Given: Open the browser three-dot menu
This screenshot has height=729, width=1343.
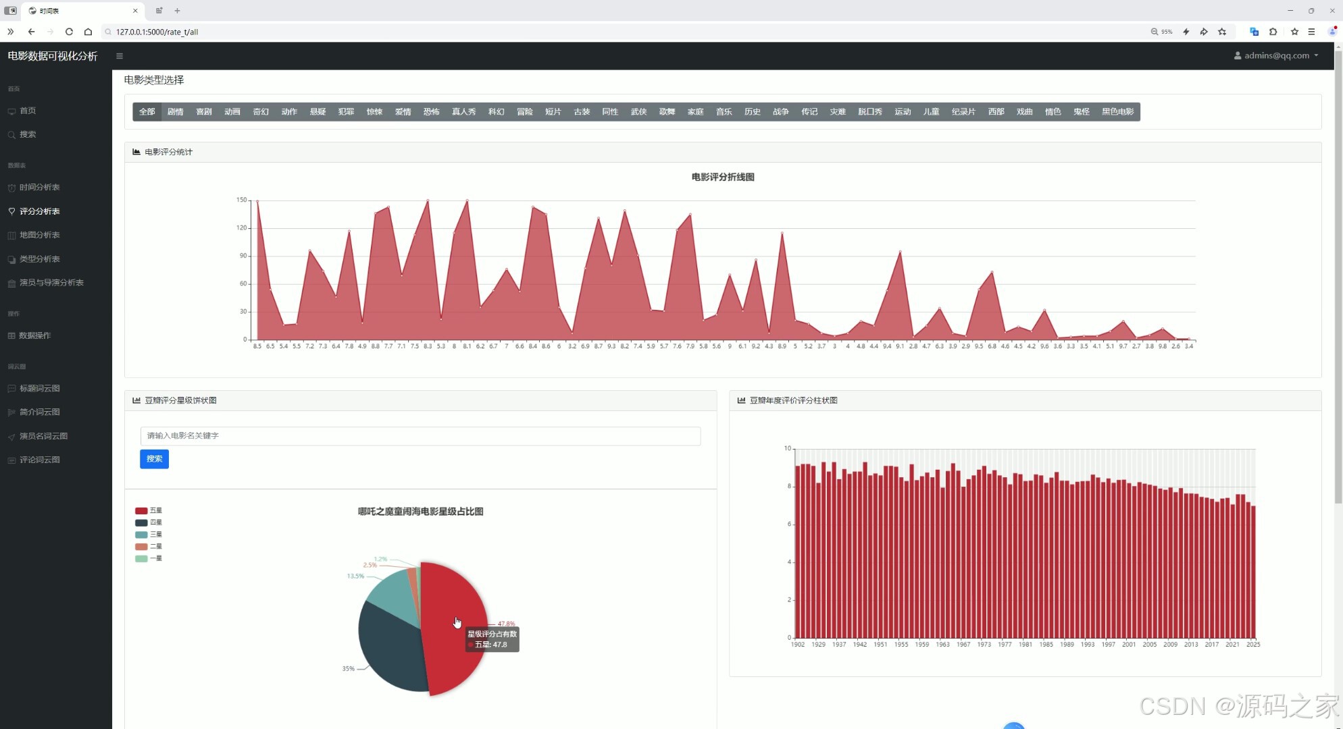Looking at the screenshot, I should (x=1311, y=32).
